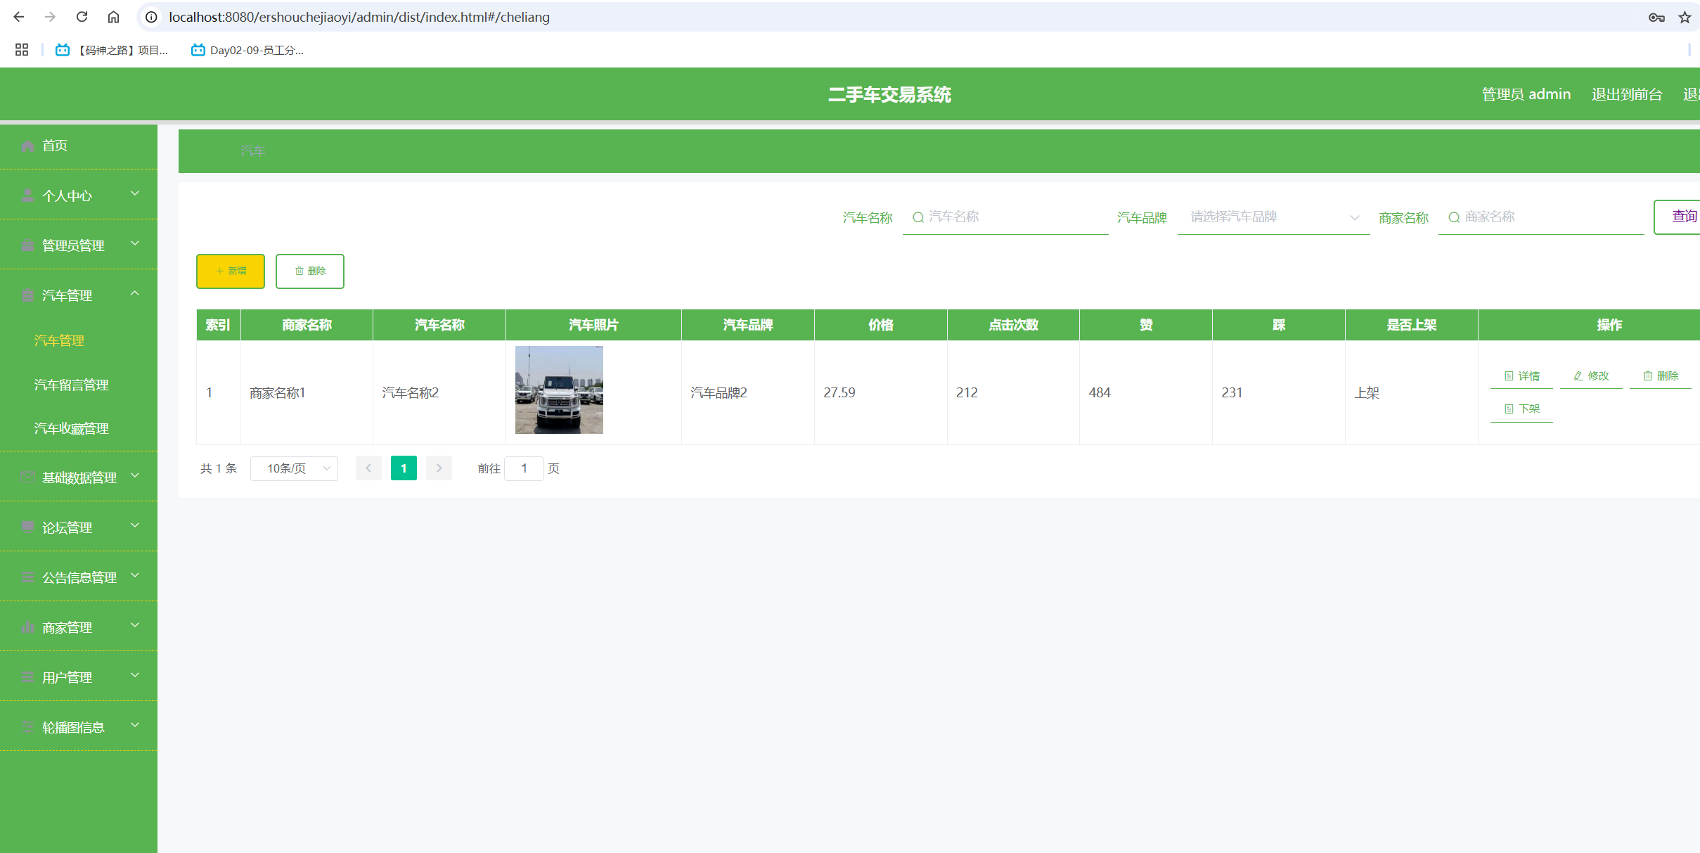Click the 价格 column header
1700x853 pixels.
tap(880, 325)
